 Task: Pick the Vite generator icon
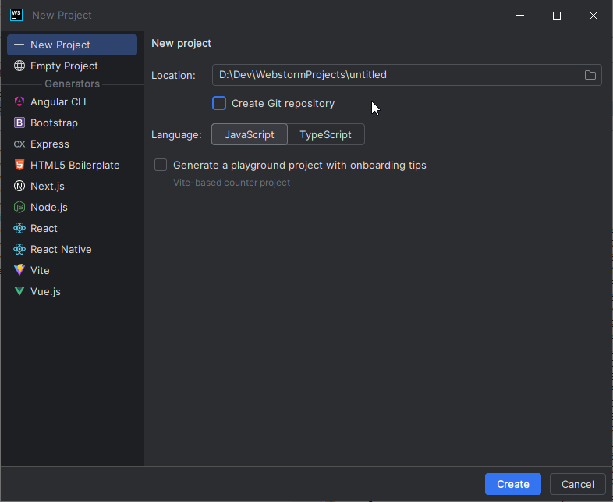click(19, 270)
